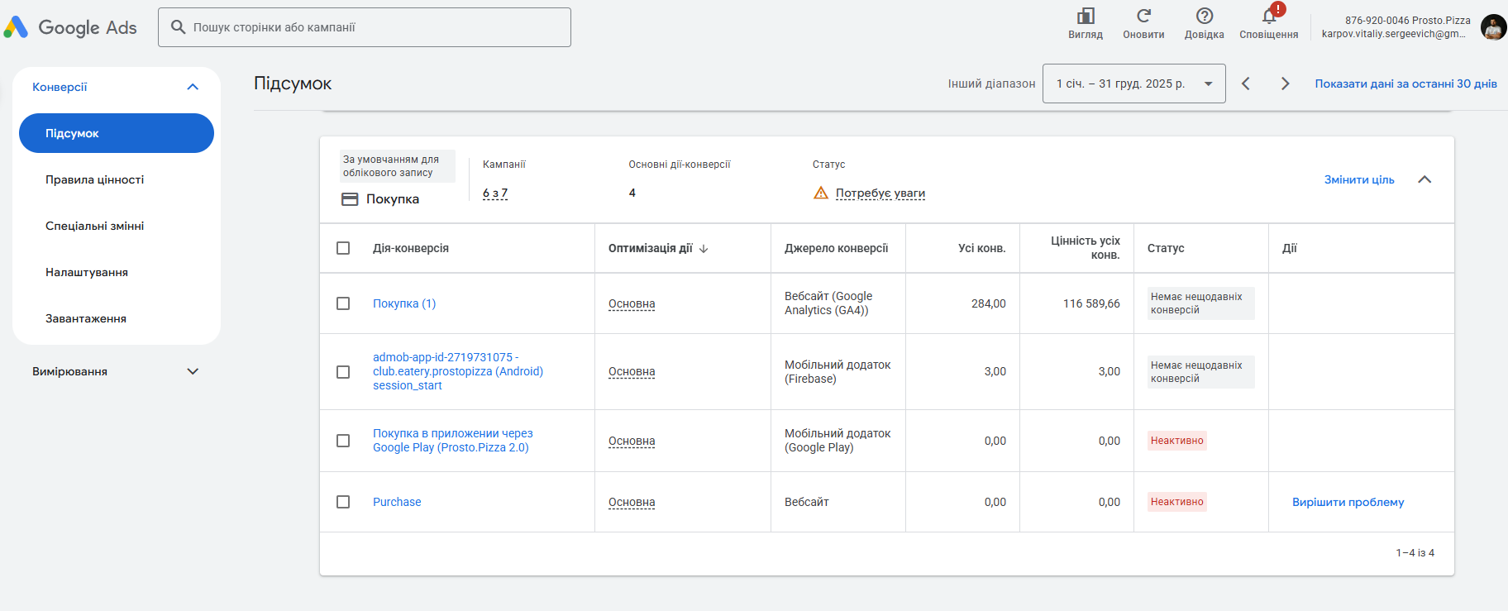This screenshot has width=1508, height=611.
Task: Click the Оновити refresh icon
Action: (x=1143, y=17)
